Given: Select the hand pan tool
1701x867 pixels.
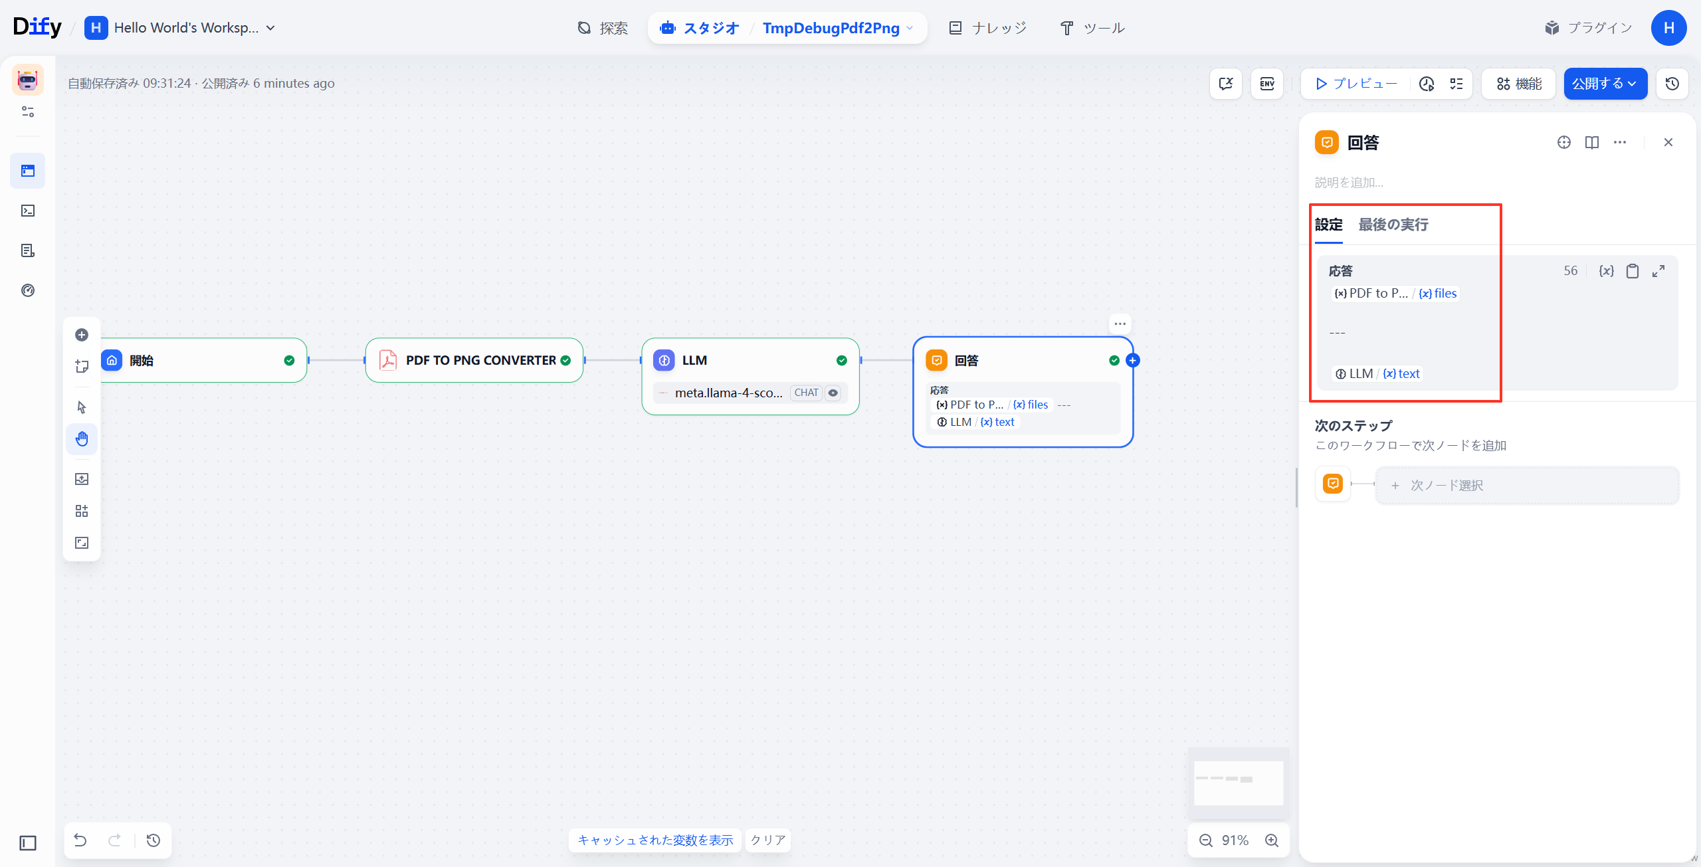Looking at the screenshot, I should 82,439.
